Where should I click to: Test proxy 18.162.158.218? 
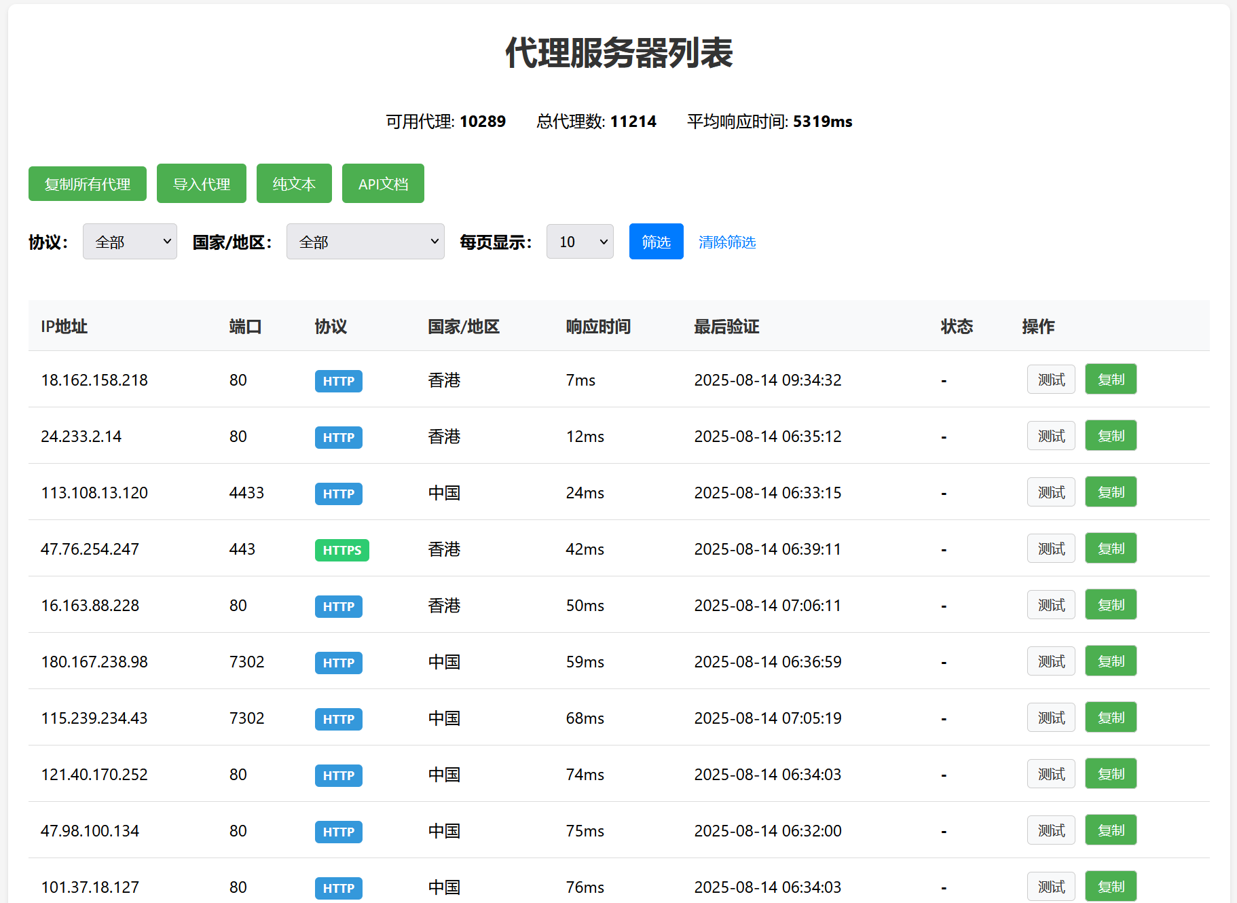(1051, 380)
